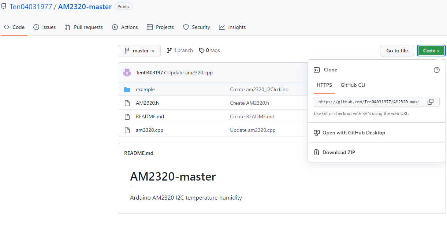This screenshot has width=447, height=245.
Task: Click the Public visibility badge
Action: [123, 7]
